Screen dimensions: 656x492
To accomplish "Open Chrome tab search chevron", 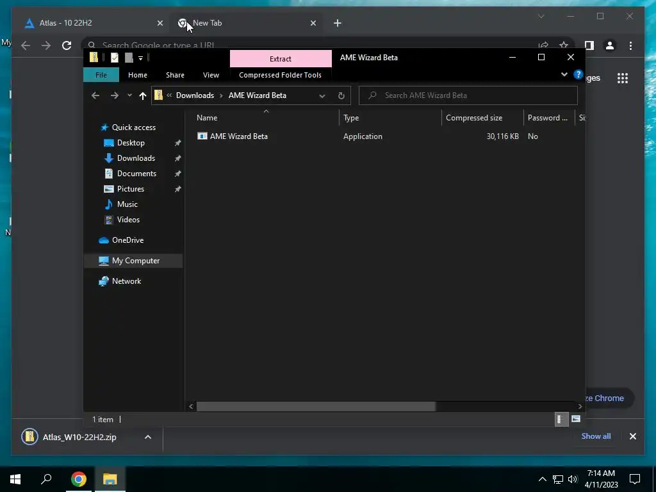I will [x=541, y=16].
